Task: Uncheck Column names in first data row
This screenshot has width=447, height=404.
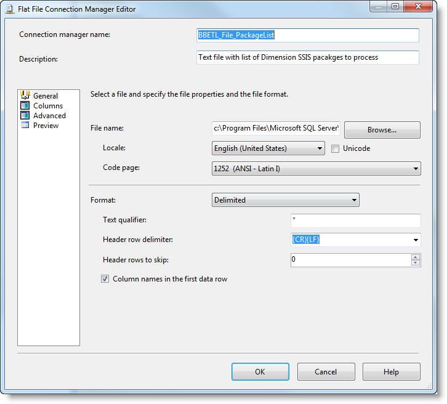Action: [x=105, y=279]
